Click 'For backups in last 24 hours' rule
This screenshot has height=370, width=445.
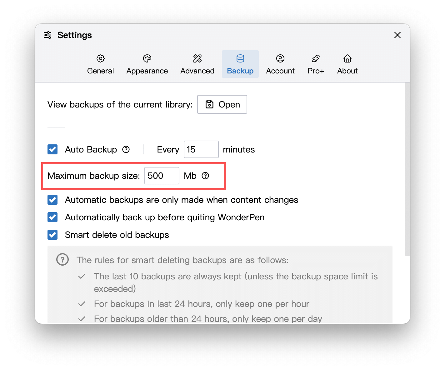202,304
